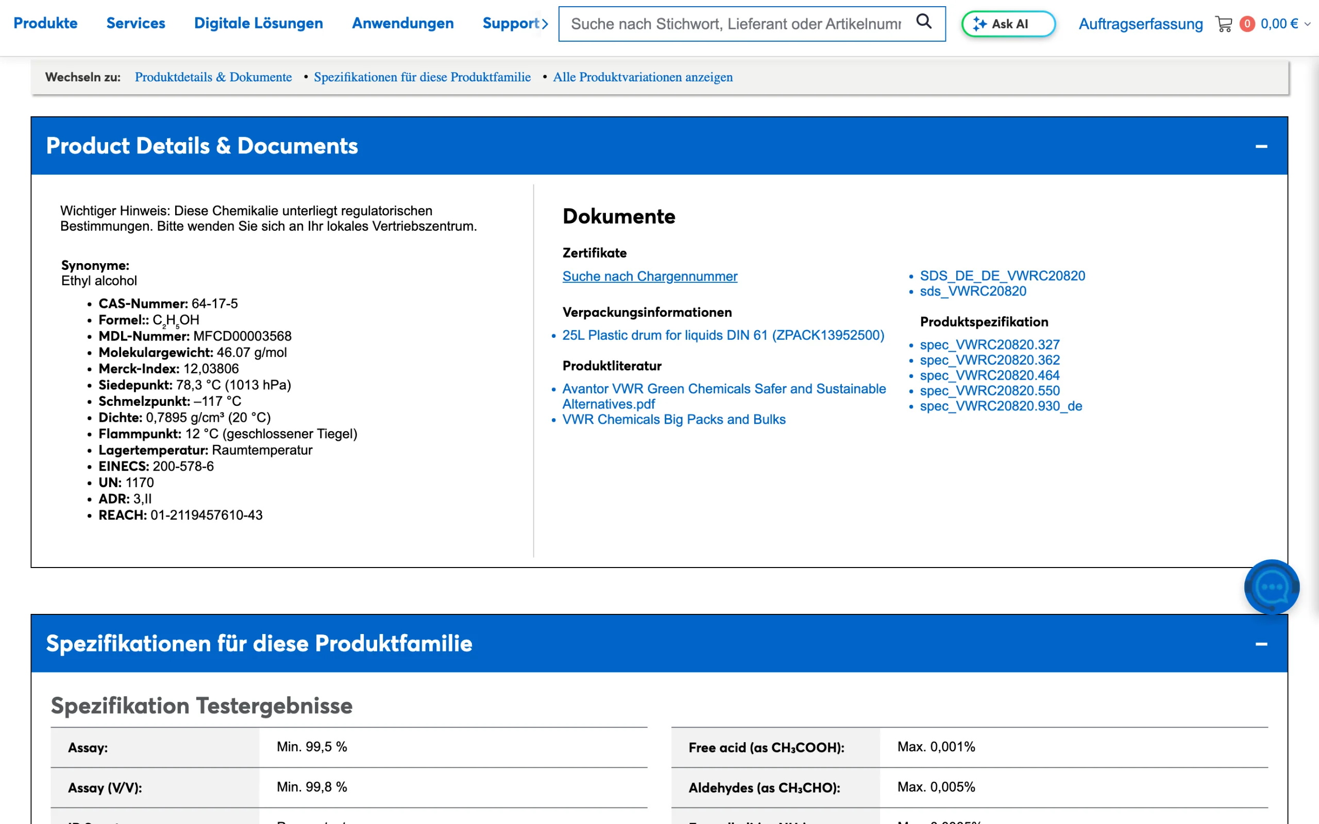Open Avantor VWR Green Chemicals pdf
This screenshot has height=824, width=1319.
(x=724, y=396)
